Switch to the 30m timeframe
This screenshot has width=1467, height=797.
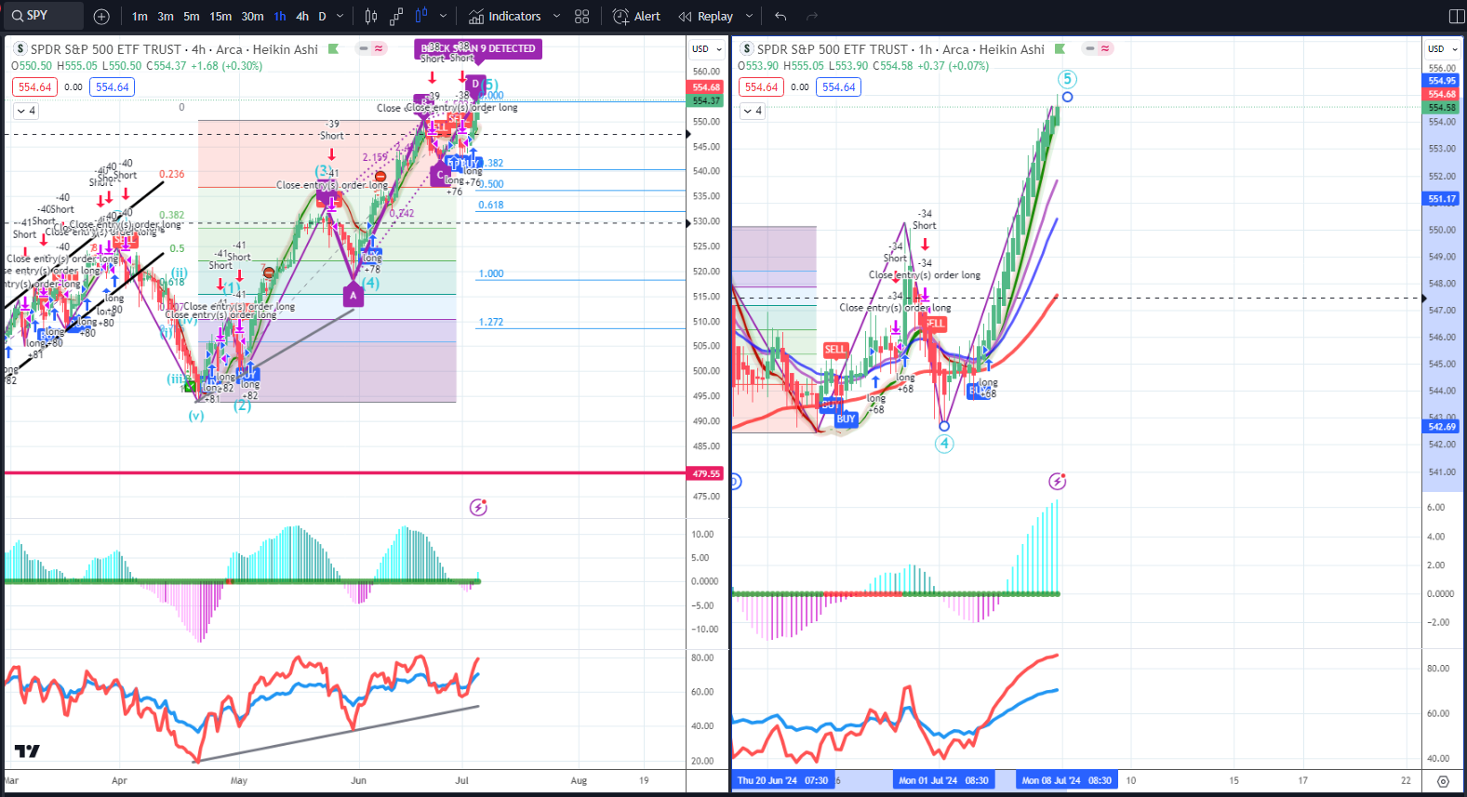click(252, 17)
